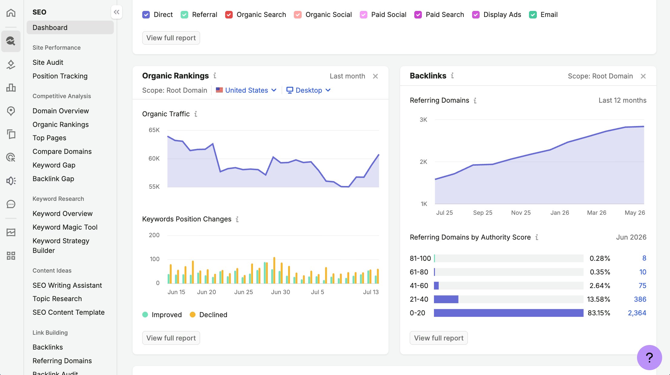Select Dashboard in SEO sidebar
This screenshot has width=670, height=375.
point(70,28)
